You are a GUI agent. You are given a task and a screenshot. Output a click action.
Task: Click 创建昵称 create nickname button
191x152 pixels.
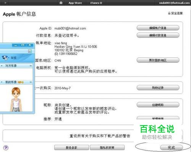point(158,105)
